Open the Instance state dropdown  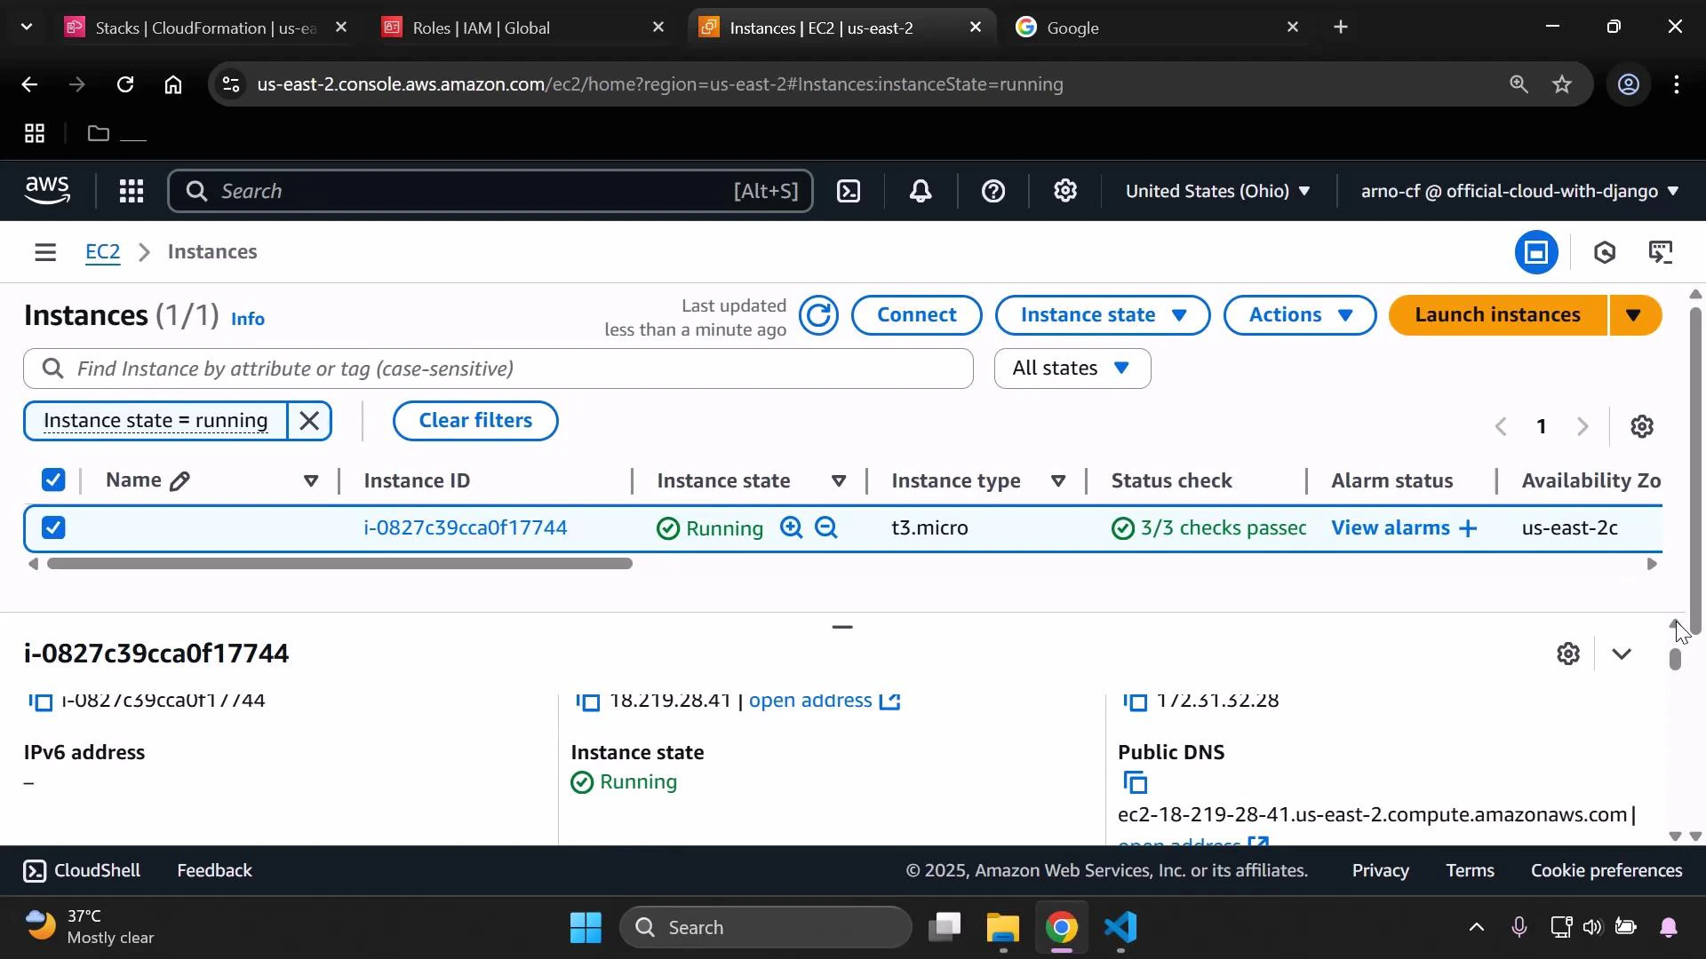(x=1102, y=314)
